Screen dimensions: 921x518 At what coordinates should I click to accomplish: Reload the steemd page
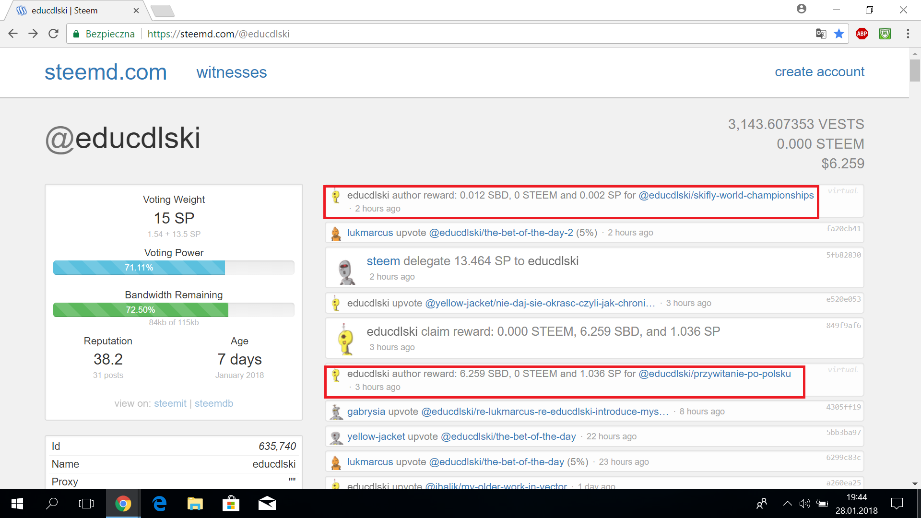pos(53,34)
